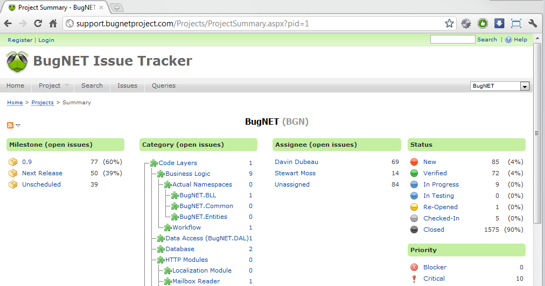Screen dimensions: 545x286
Task: Click the gear extension icon
Action: pos(466,24)
